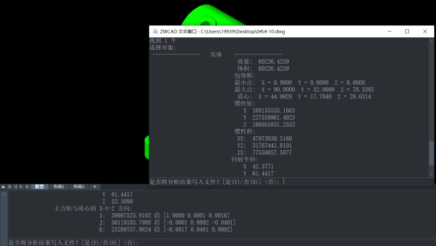Maximize the ZWCAD text window
The width and height of the screenshot is (436, 246).
(407, 32)
